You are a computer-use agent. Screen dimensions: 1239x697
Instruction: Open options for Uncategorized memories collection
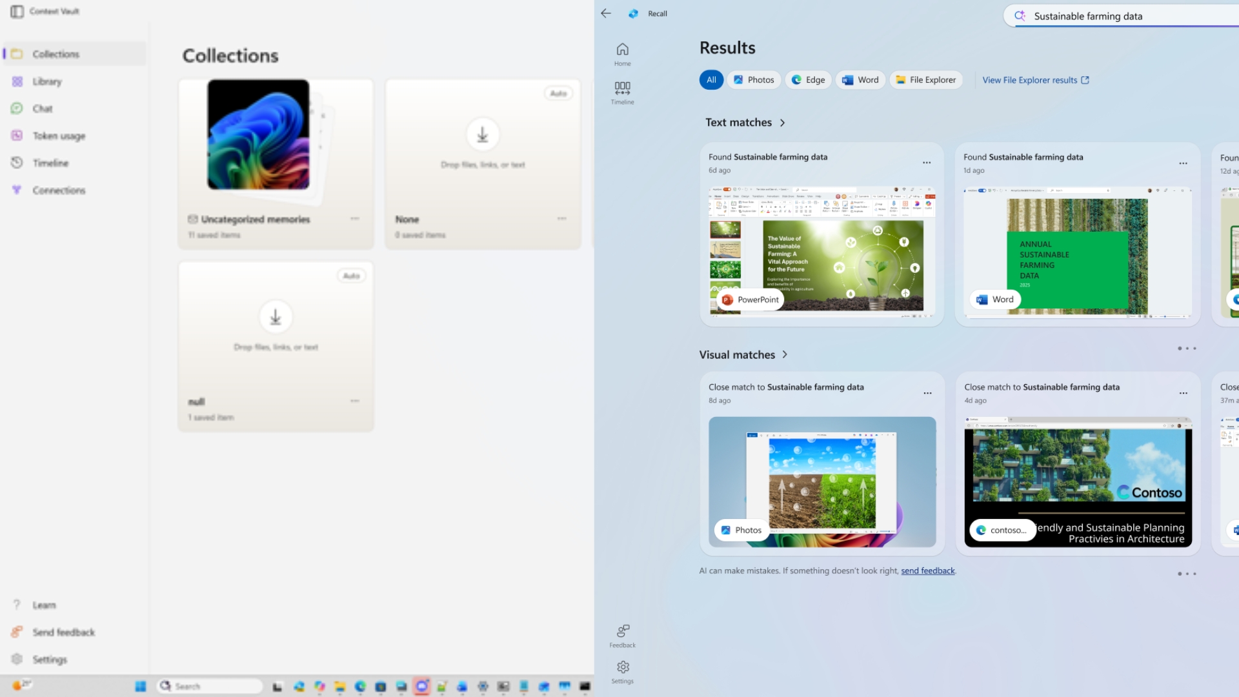(355, 219)
